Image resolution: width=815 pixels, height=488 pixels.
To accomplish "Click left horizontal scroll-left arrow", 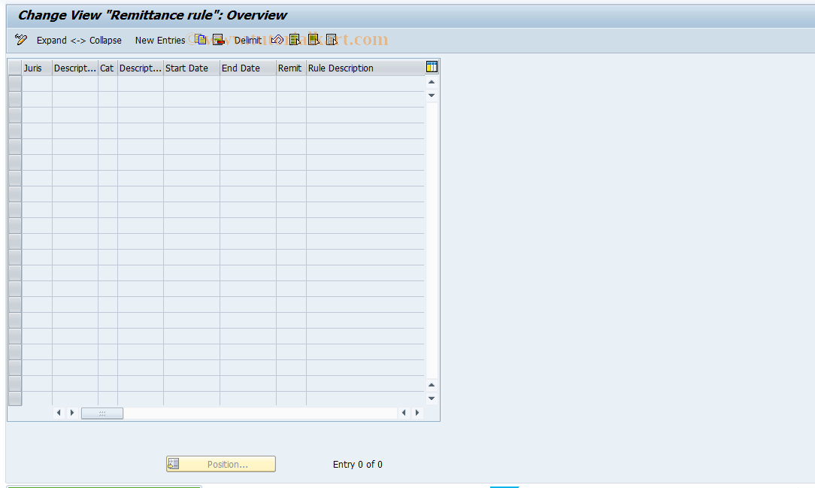I will (59, 413).
